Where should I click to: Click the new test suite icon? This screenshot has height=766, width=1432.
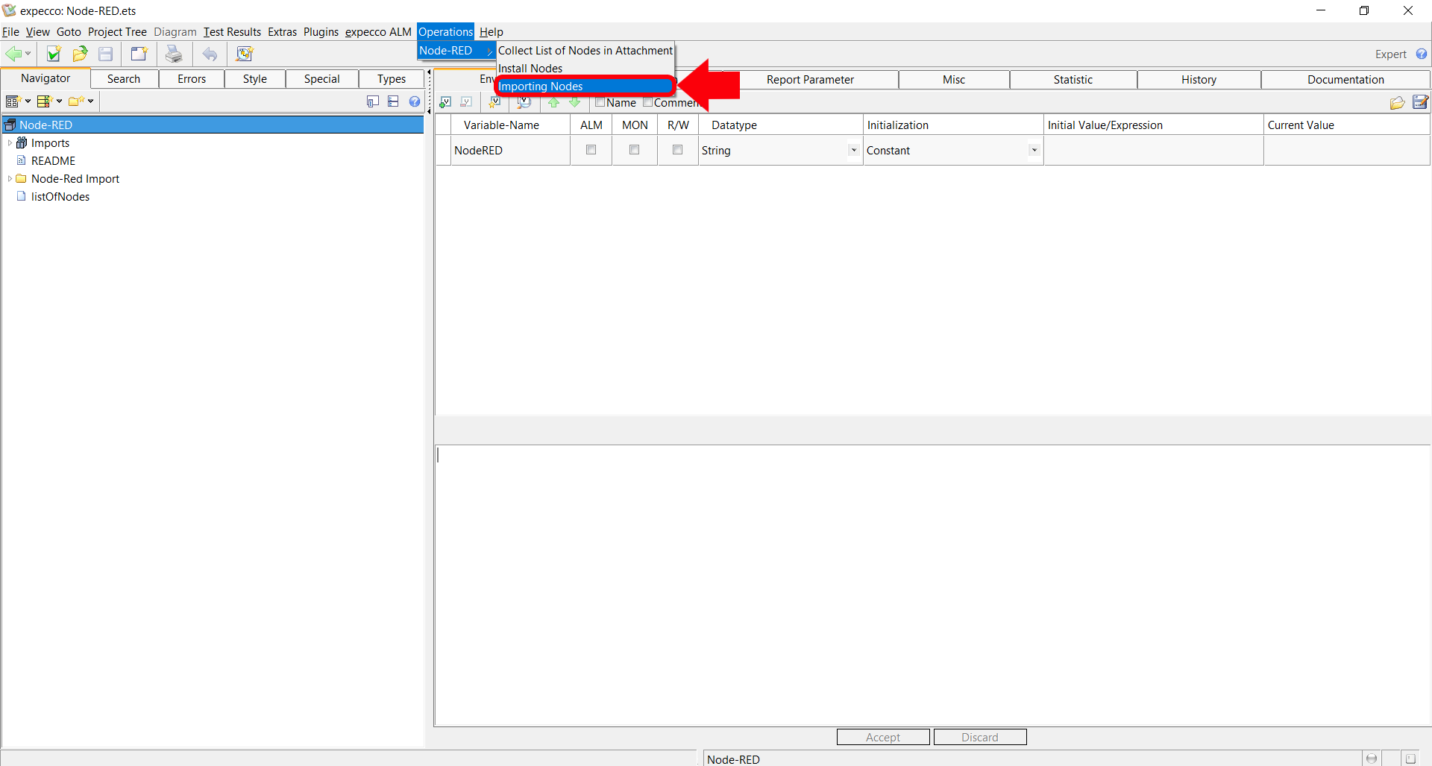(54, 54)
